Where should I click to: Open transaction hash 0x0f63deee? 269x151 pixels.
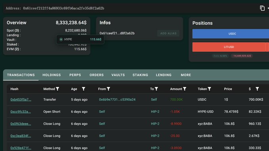coord(21,124)
